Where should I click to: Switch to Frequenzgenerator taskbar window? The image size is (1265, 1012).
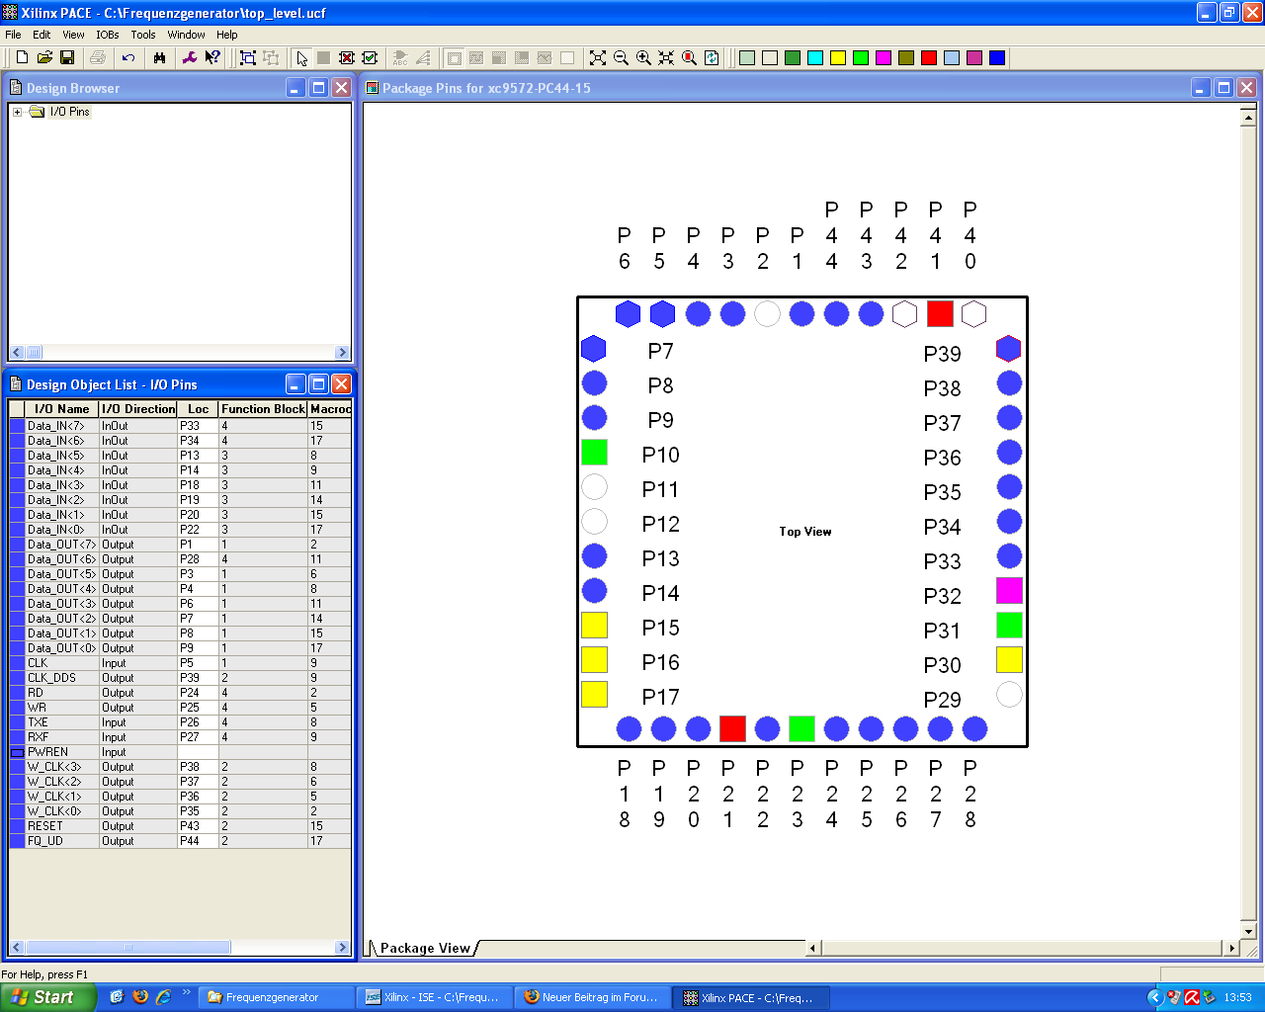(x=276, y=997)
